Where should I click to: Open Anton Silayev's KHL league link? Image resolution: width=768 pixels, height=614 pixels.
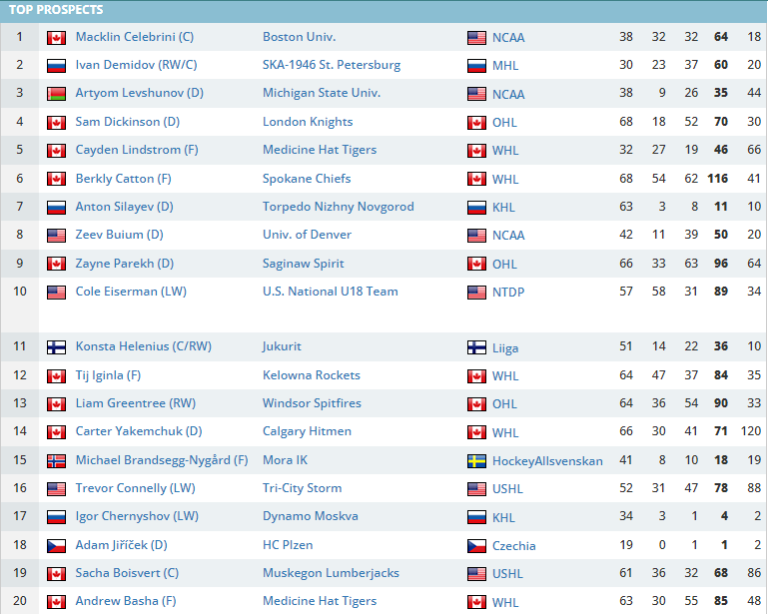point(503,207)
